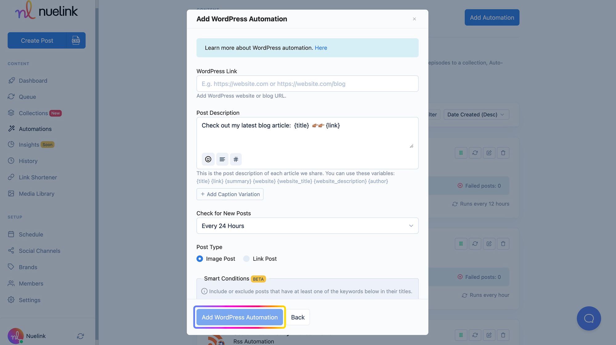Select Image Post radio button
This screenshot has height=345, width=616.
[x=200, y=259]
